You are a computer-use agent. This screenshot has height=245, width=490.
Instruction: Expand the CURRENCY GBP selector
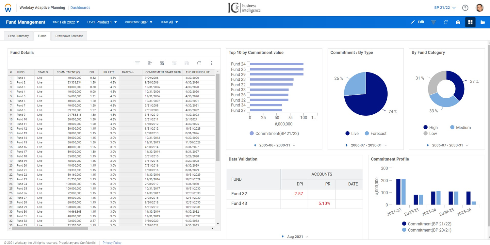pyautogui.click(x=139, y=22)
